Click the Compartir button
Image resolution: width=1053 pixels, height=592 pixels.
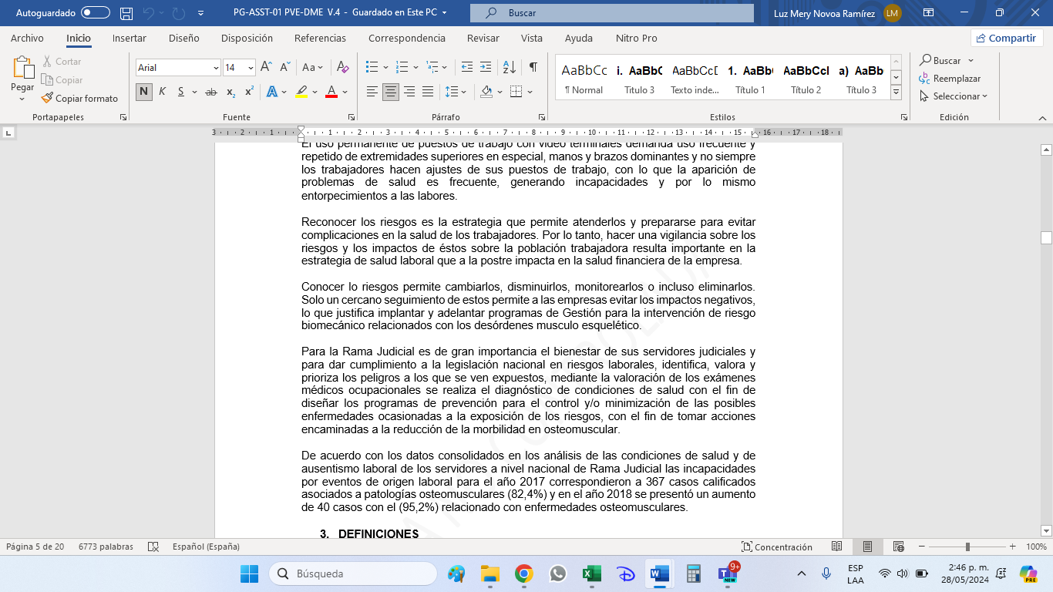coord(1007,38)
